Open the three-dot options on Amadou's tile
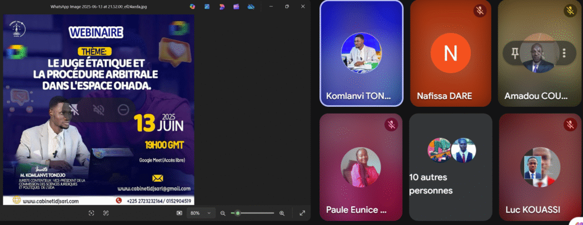 (x=564, y=53)
